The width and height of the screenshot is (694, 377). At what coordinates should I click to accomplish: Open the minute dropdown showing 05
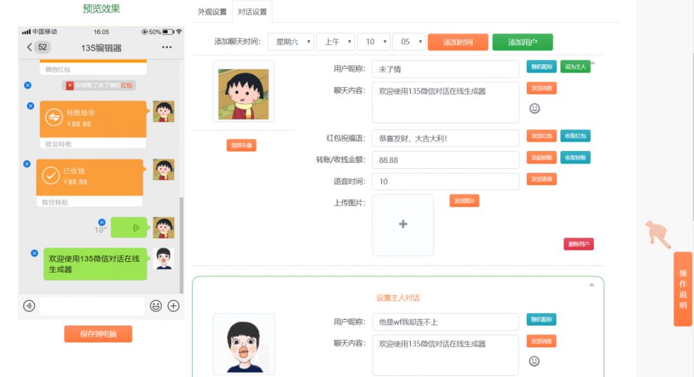[409, 42]
